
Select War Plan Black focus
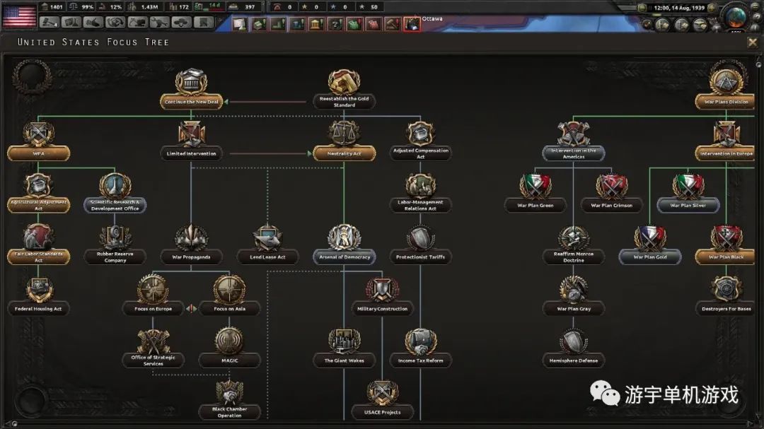[726, 245]
